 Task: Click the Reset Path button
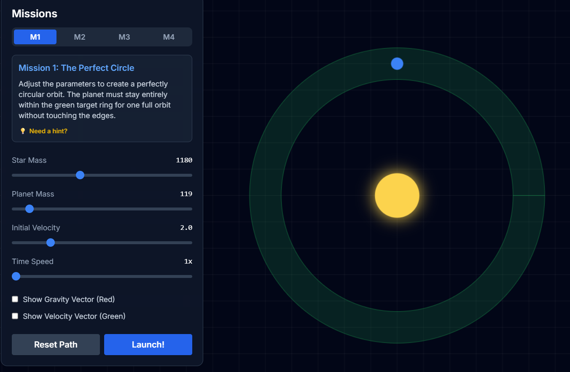(x=56, y=345)
